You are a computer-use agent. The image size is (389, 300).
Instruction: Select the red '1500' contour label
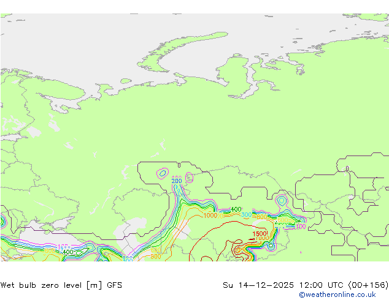(x=260, y=234)
